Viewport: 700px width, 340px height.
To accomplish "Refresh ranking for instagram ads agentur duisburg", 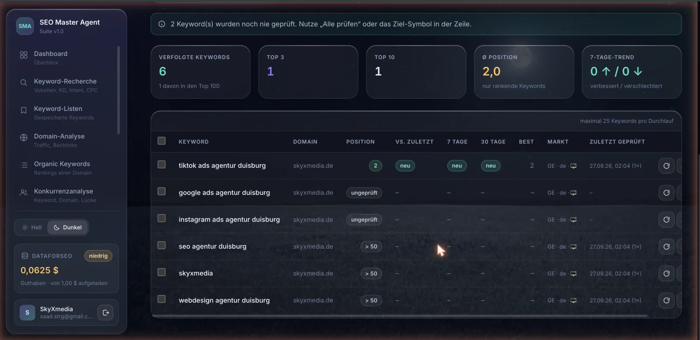I will click(x=666, y=219).
